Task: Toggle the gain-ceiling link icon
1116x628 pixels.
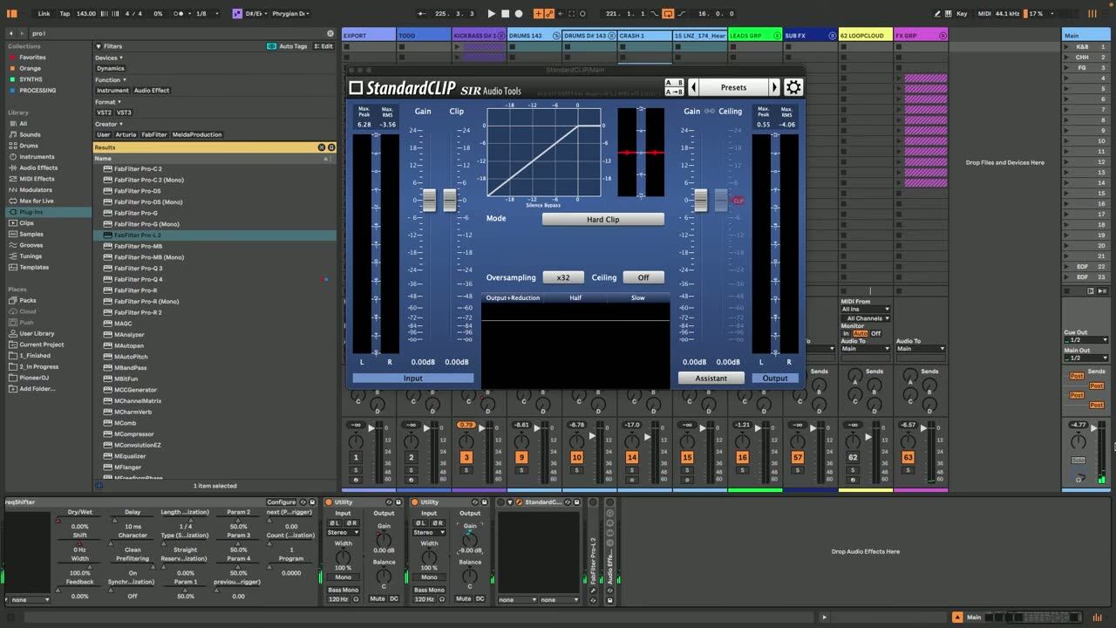Action: [x=710, y=112]
